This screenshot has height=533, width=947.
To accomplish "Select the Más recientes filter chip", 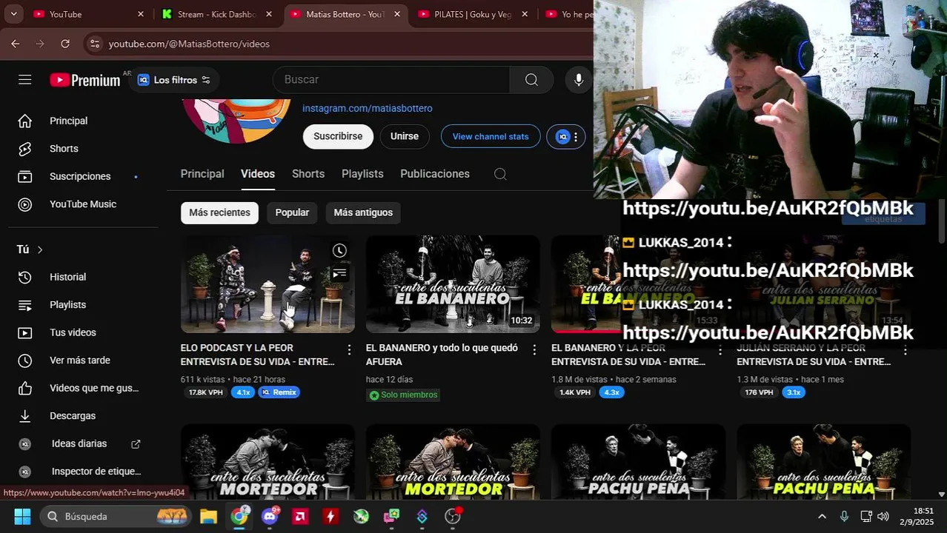I will point(219,212).
